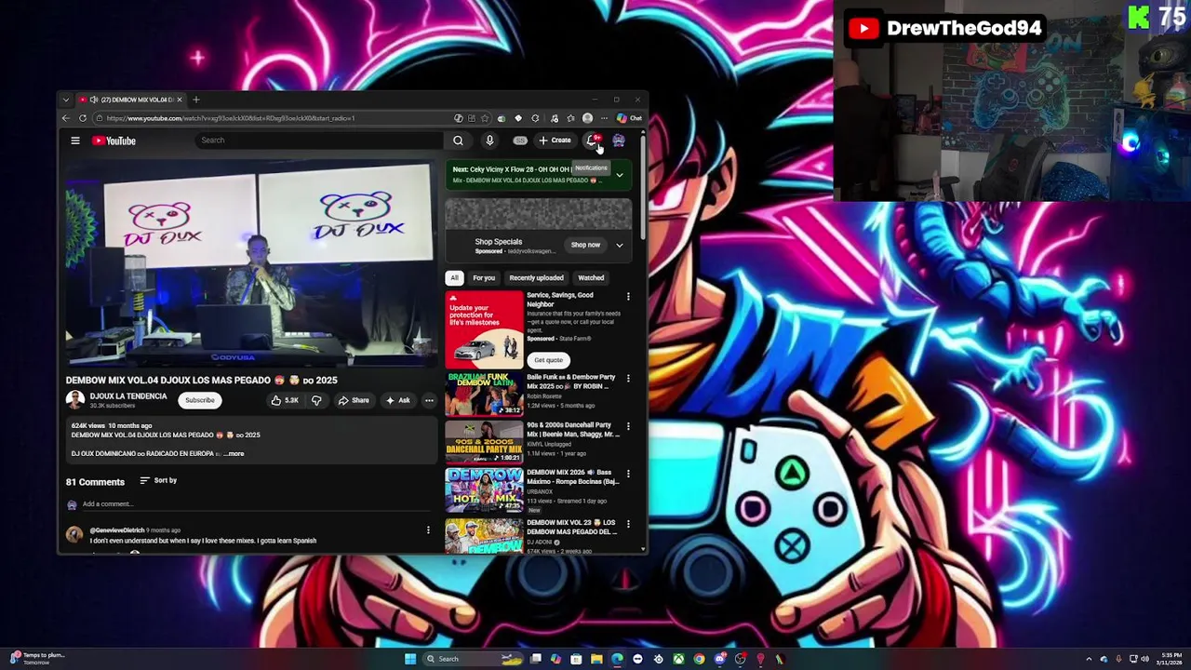Open the DJOUX LA TENDENCIA channel avatar
Screen dimensions: 1191x670
(74, 400)
